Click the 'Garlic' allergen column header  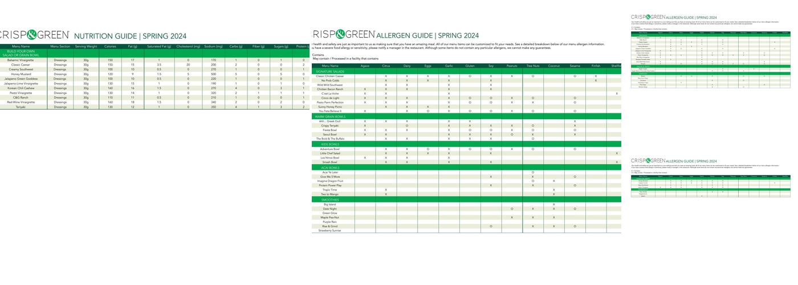(449, 66)
